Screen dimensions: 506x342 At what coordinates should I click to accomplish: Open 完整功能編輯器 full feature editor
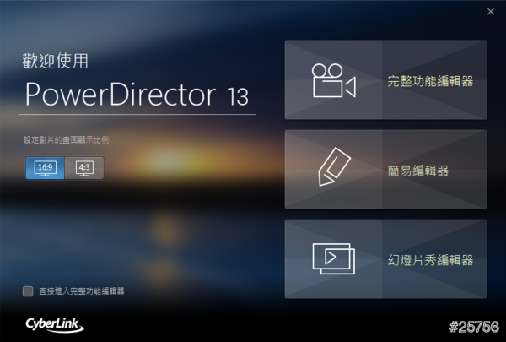pos(385,80)
